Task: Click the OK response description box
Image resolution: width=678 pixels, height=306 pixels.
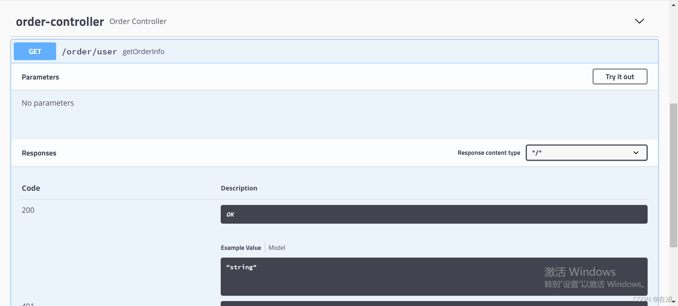Action: (x=434, y=214)
